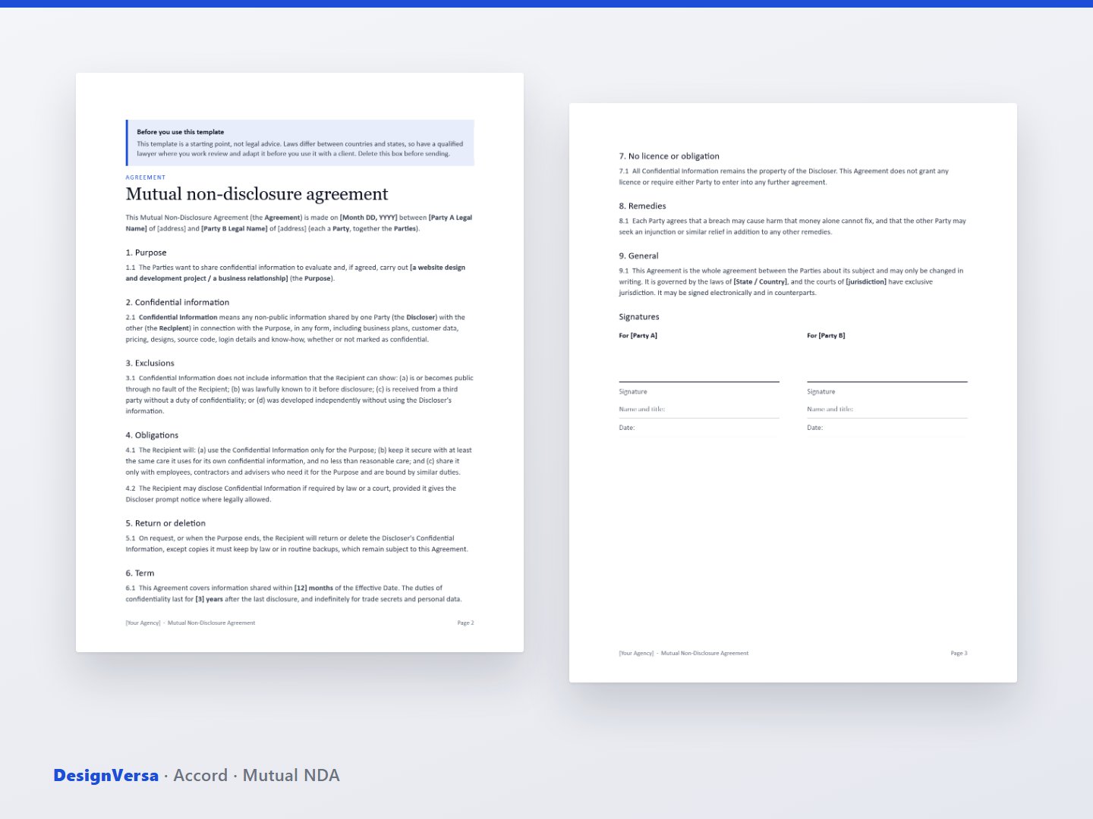Select the "8. Remedies" section heading
1093x819 pixels.
pyautogui.click(x=642, y=206)
